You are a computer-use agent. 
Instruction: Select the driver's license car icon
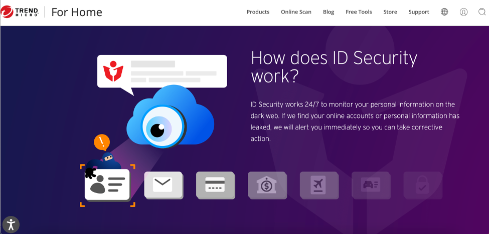coord(371,185)
